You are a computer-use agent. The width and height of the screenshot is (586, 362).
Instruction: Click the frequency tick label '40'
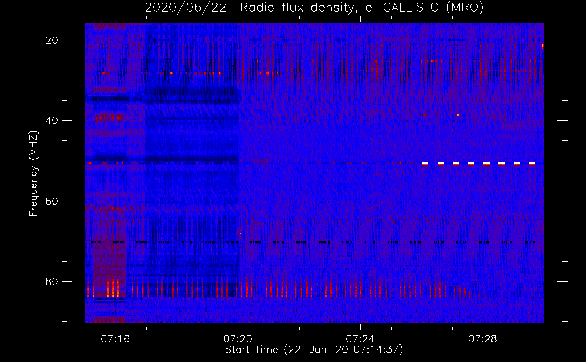coord(52,121)
